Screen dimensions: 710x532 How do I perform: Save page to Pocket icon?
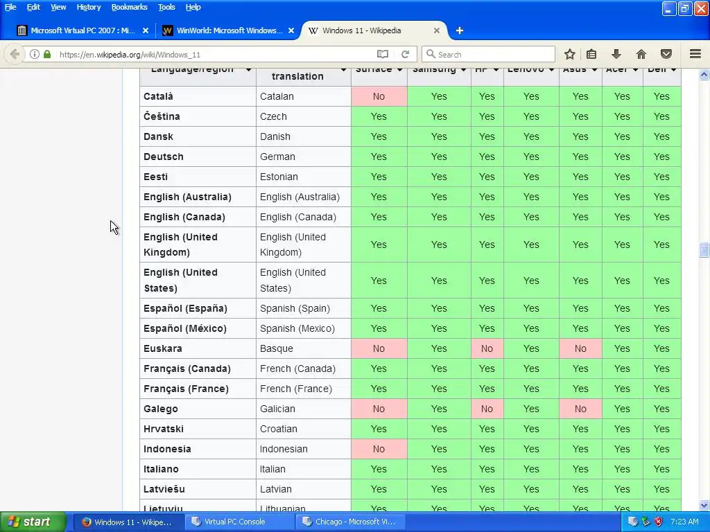coord(666,54)
